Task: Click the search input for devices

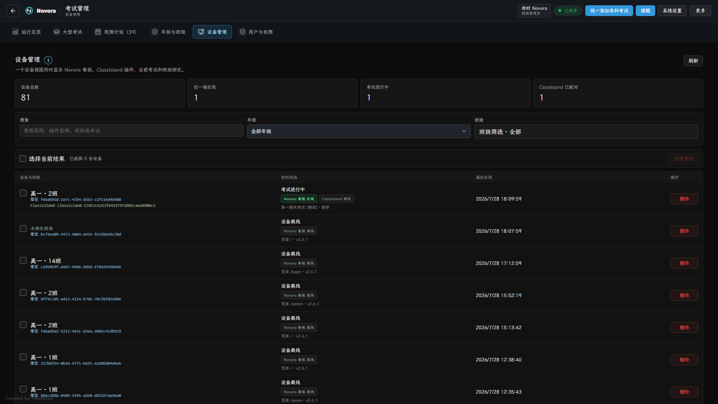Action: [132, 131]
